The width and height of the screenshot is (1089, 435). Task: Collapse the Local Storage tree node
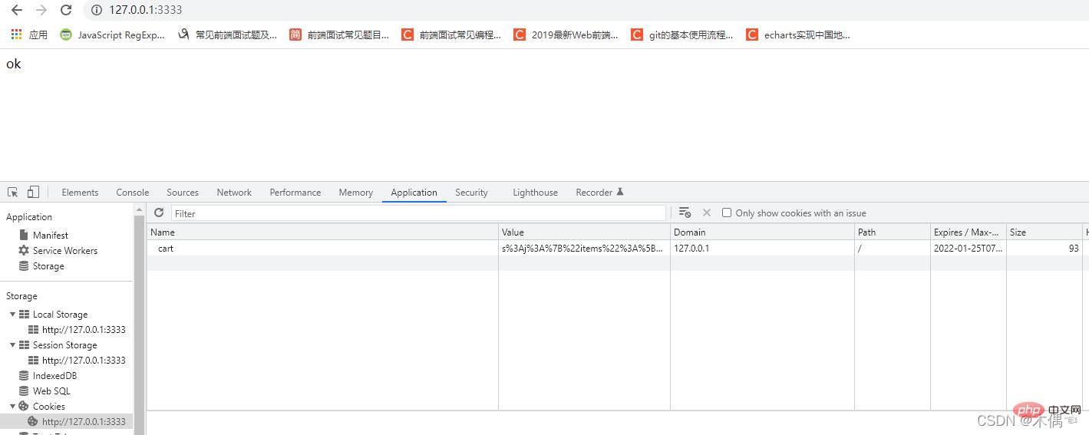[x=13, y=315]
